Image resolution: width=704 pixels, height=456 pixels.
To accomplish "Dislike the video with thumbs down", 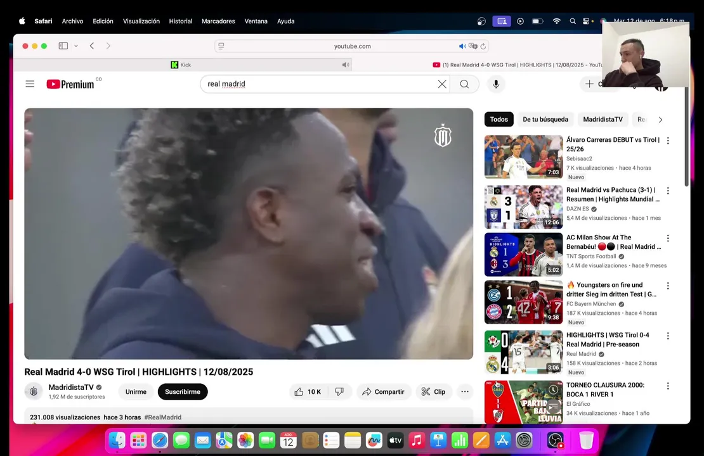I will (x=339, y=391).
